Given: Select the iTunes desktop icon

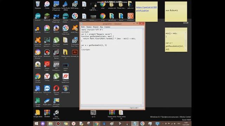Looking at the screenshot, I should point(47,5).
